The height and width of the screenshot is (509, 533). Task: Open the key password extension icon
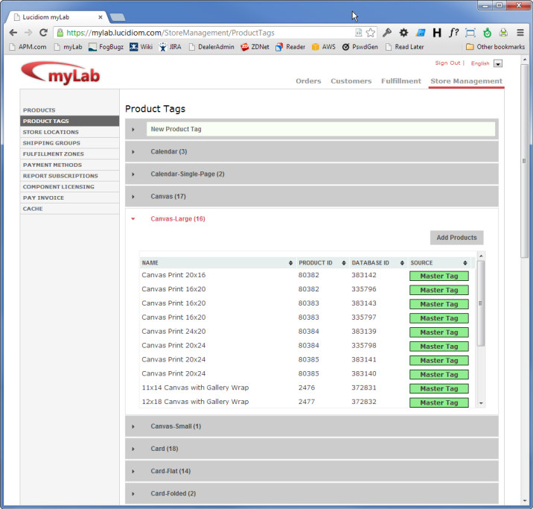(x=387, y=33)
